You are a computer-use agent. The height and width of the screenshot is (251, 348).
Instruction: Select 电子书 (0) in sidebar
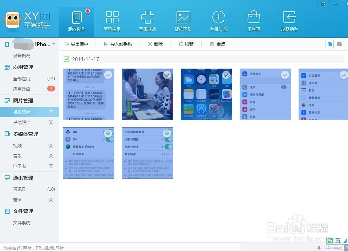(29, 166)
